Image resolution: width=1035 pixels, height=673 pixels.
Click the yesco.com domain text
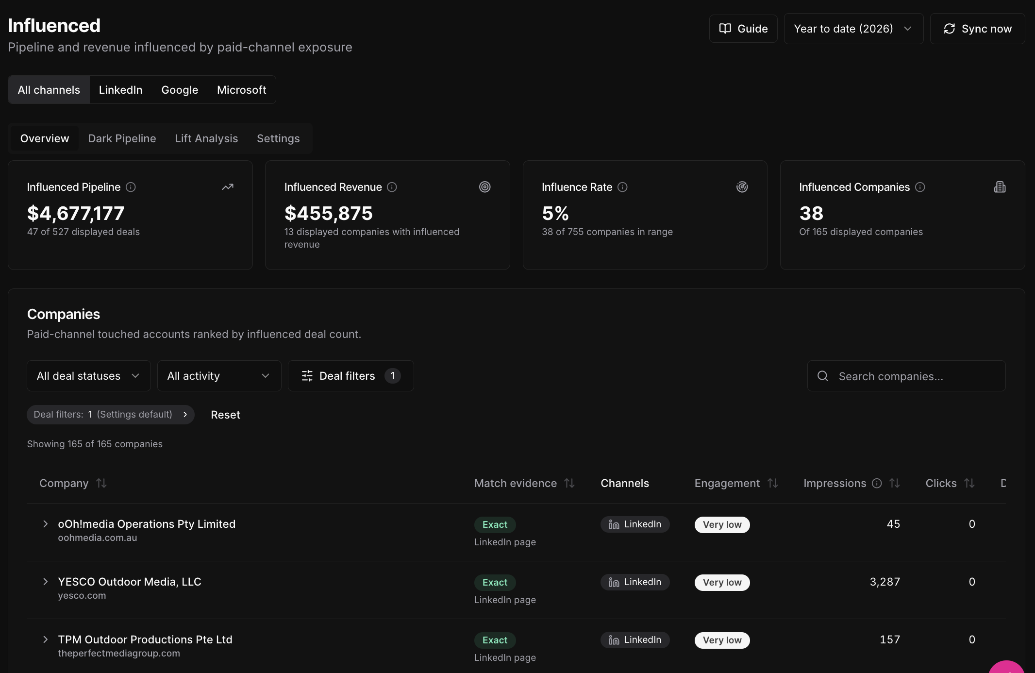(82, 596)
